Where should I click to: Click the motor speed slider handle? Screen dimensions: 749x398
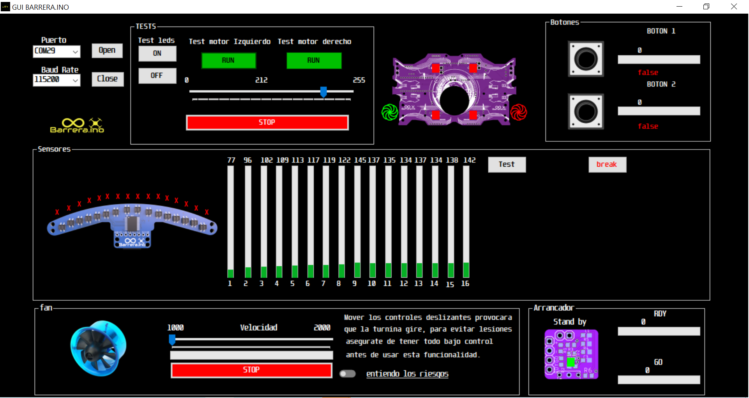[323, 92]
